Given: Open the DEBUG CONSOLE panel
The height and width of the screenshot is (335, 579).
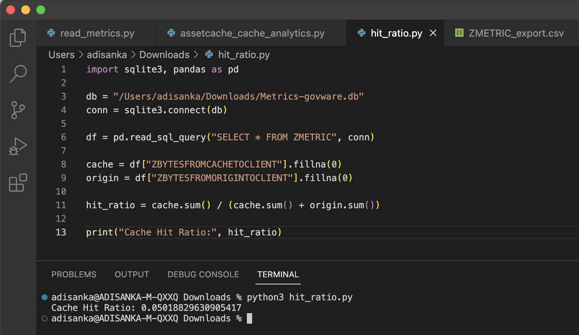Looking at the screenshot, I should click(203, 275).
